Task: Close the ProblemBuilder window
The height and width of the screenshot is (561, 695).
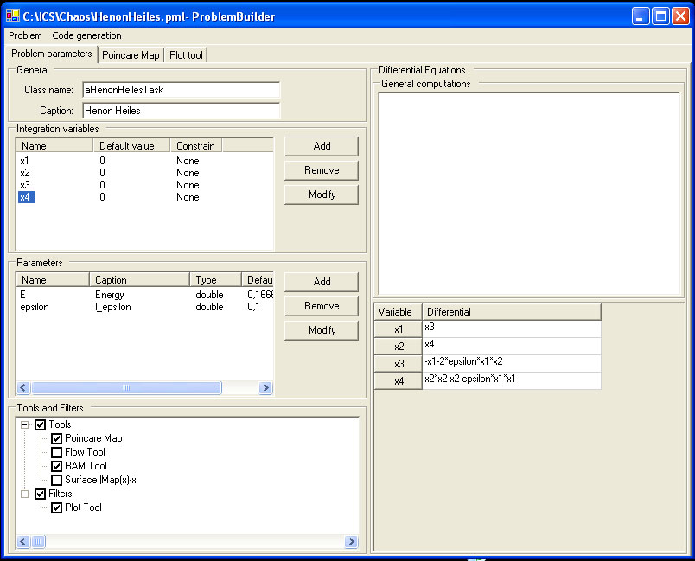Action: (680, 16)
